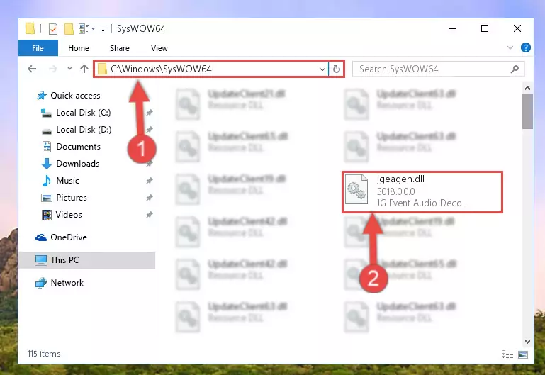
Task: Open the Music folder in the sidebar
Action: pos(67,181)
